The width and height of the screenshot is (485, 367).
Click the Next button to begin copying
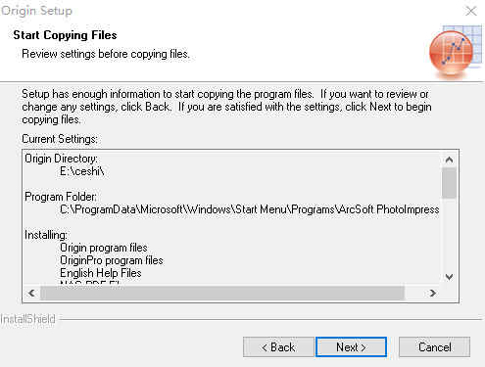point(351,347)
